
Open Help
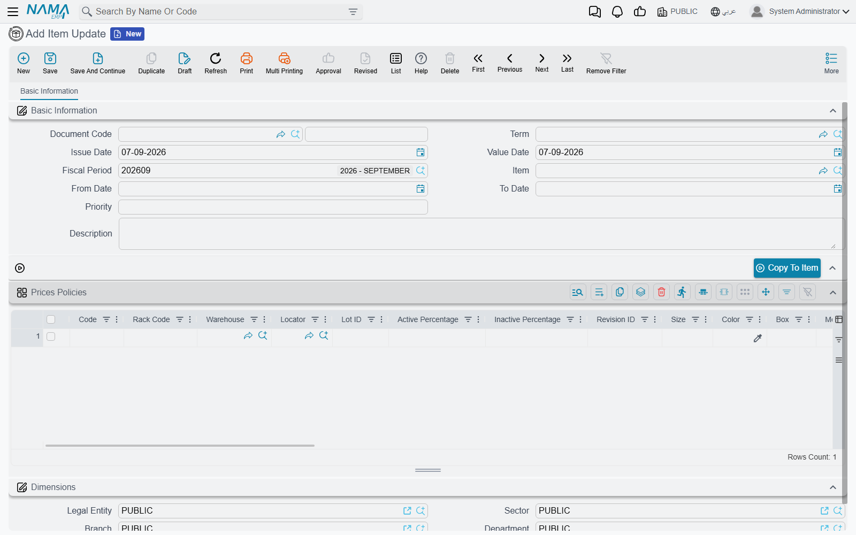[421, 63]
